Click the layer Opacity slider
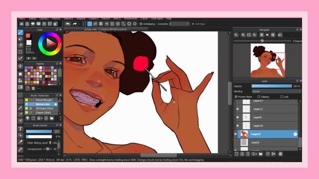The image size is (319, 179). (x=272, y=86)
